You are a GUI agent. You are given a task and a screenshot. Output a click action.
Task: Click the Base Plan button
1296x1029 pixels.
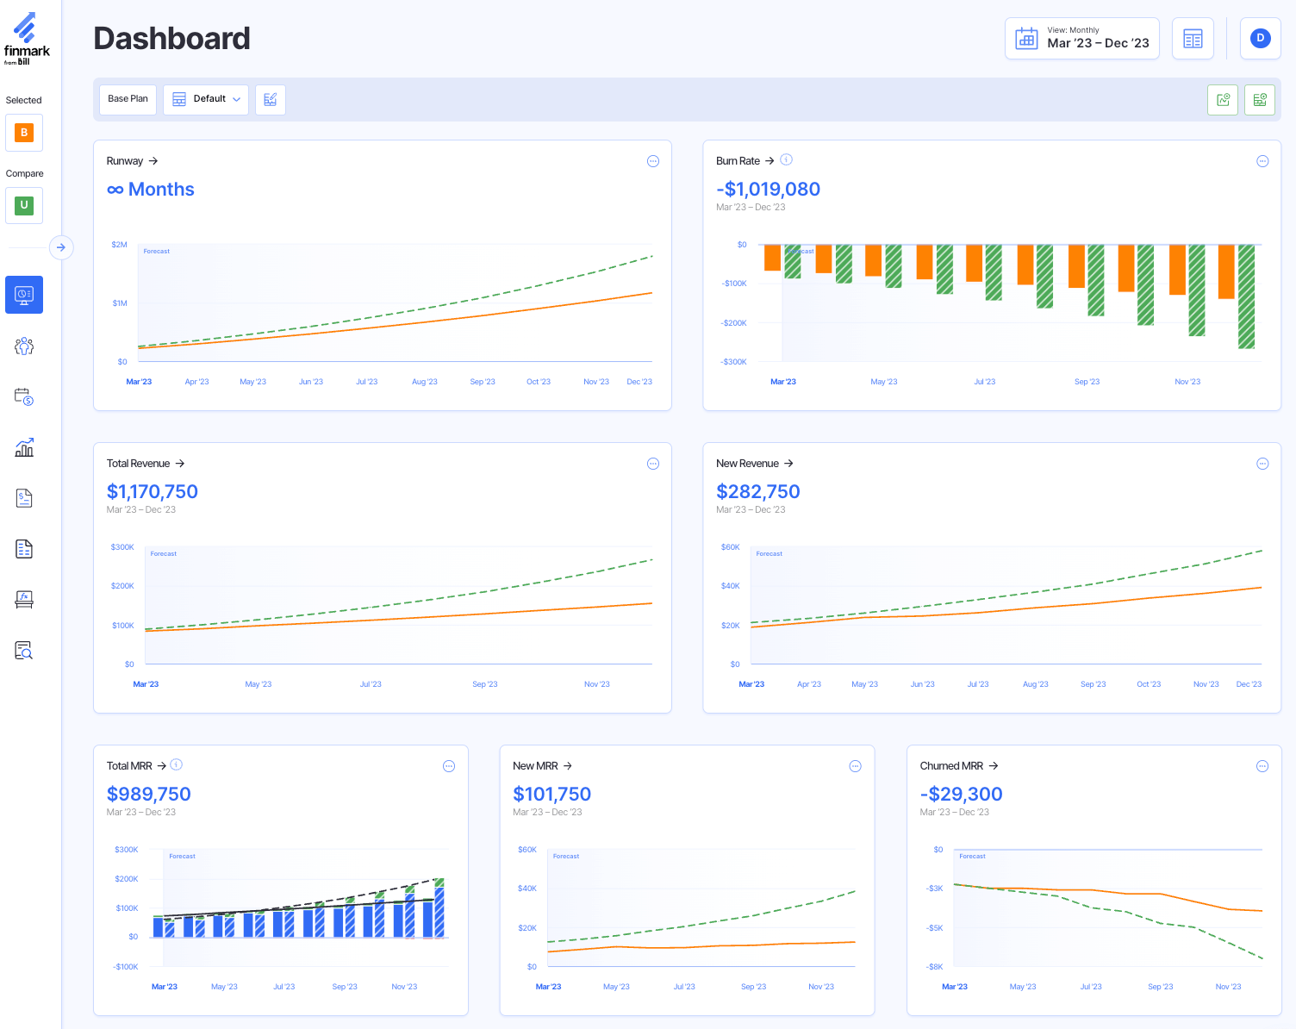coord(128,99)
